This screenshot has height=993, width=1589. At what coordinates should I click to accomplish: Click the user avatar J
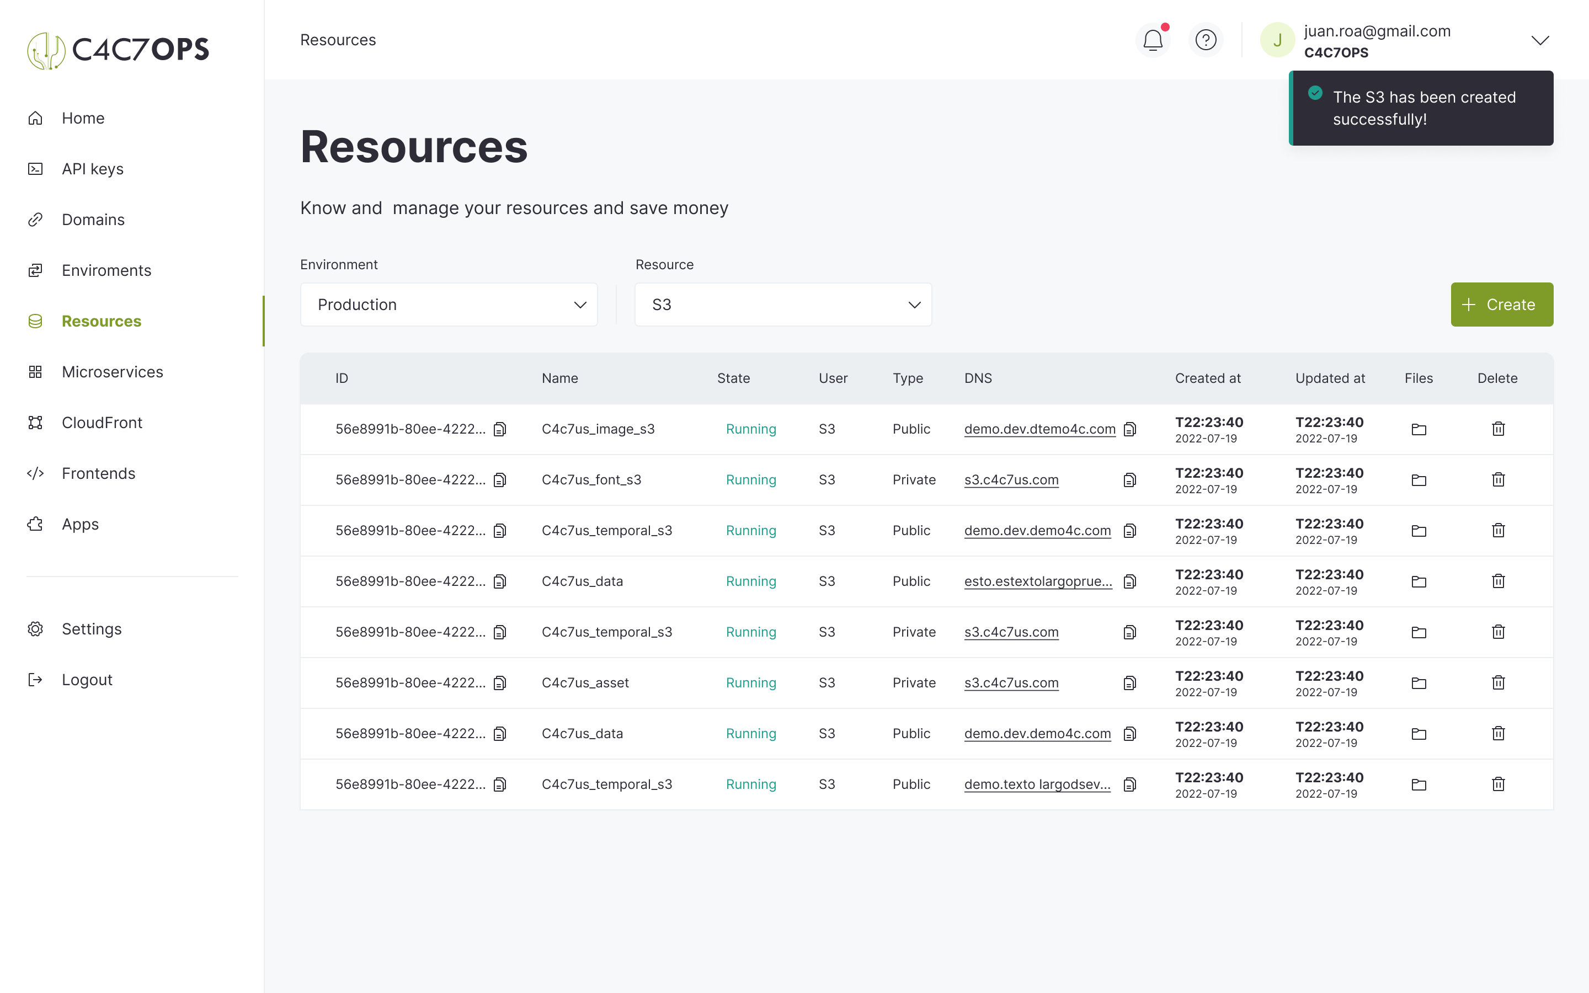point(1277,40)
